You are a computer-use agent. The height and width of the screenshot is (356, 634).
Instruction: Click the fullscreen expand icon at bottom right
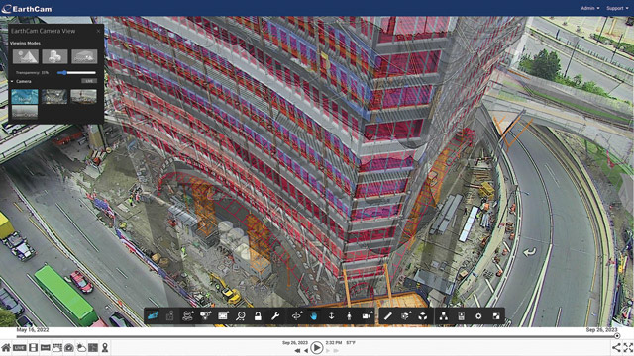click(x=628, y=347)
